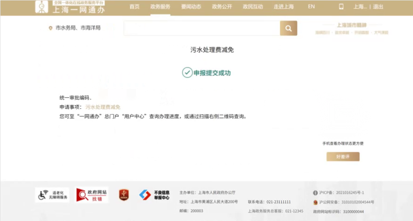Click the mobile phone icon in header
Image resolution: width=413 pixels, height=221 pixels.
click(x=341, y=7)
